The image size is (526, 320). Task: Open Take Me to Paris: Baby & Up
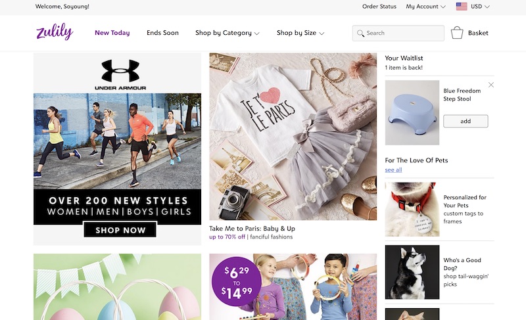coord(252,229)
